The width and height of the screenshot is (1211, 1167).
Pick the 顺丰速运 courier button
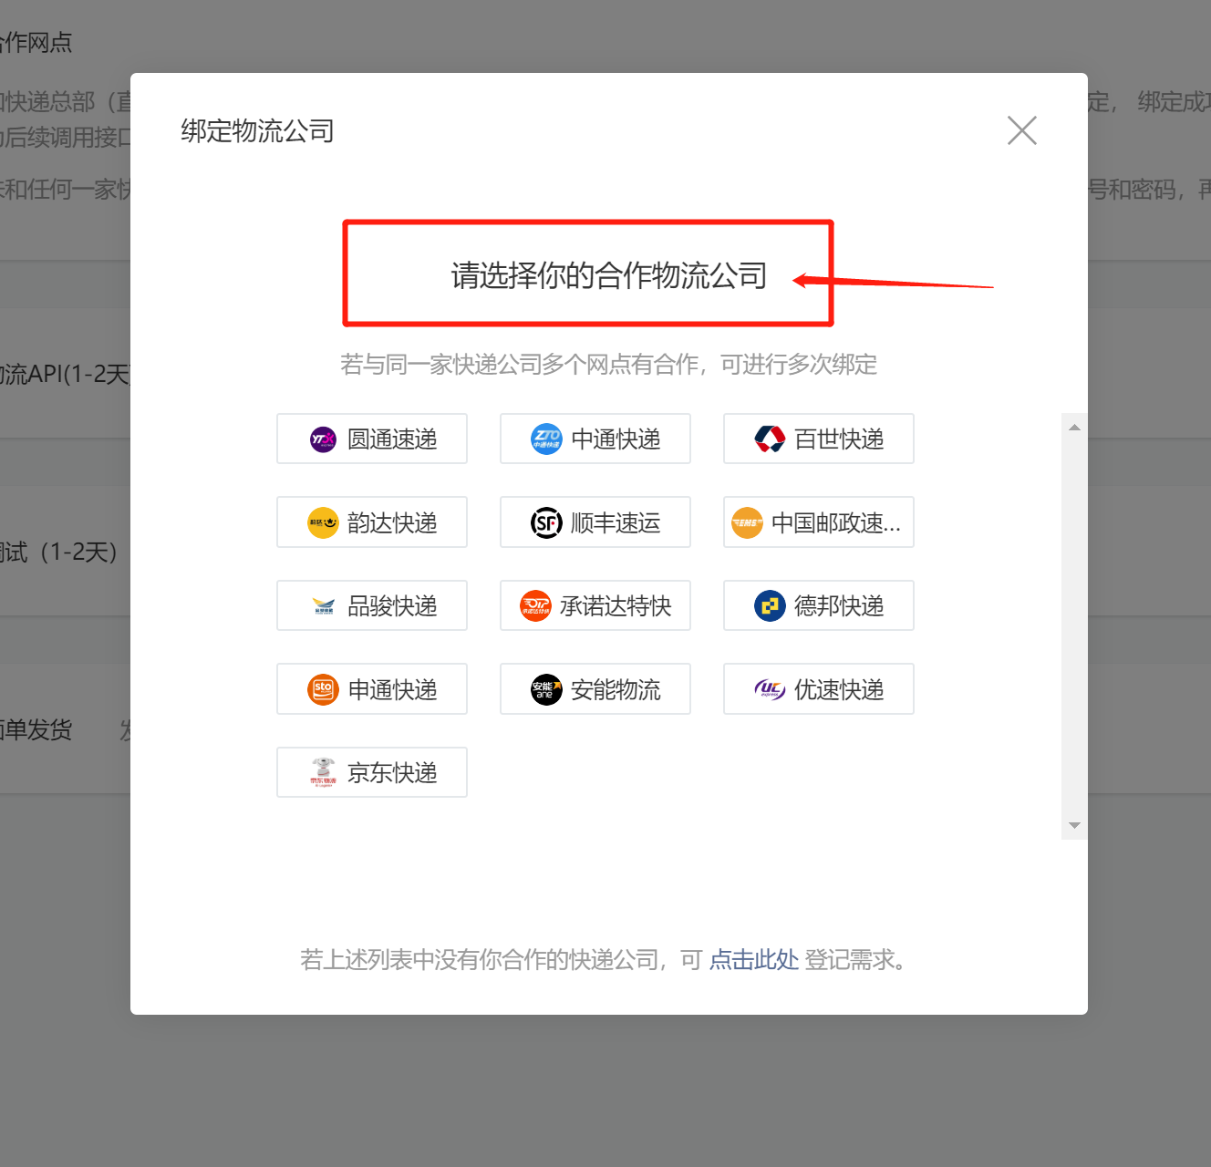(595, 522)
